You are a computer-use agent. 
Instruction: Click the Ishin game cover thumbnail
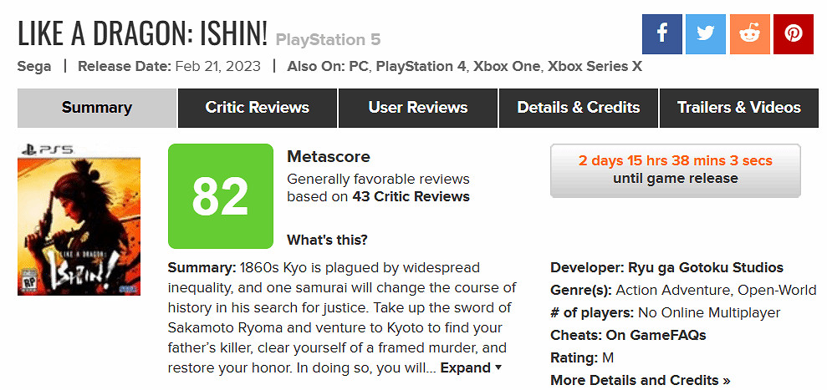[x=79, y=220]
